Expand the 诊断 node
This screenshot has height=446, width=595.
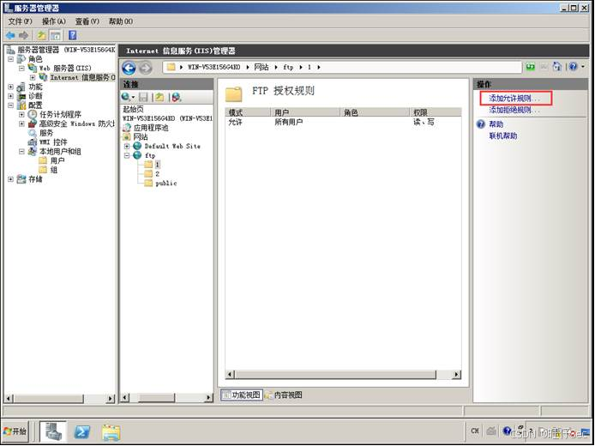(10, 96)
